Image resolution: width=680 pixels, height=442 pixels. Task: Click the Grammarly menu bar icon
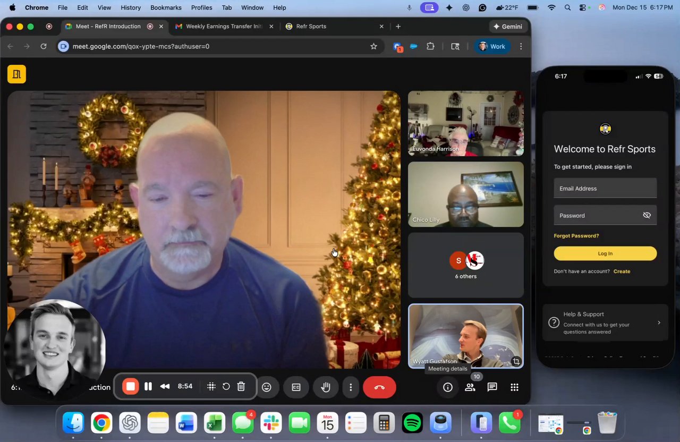482,7
